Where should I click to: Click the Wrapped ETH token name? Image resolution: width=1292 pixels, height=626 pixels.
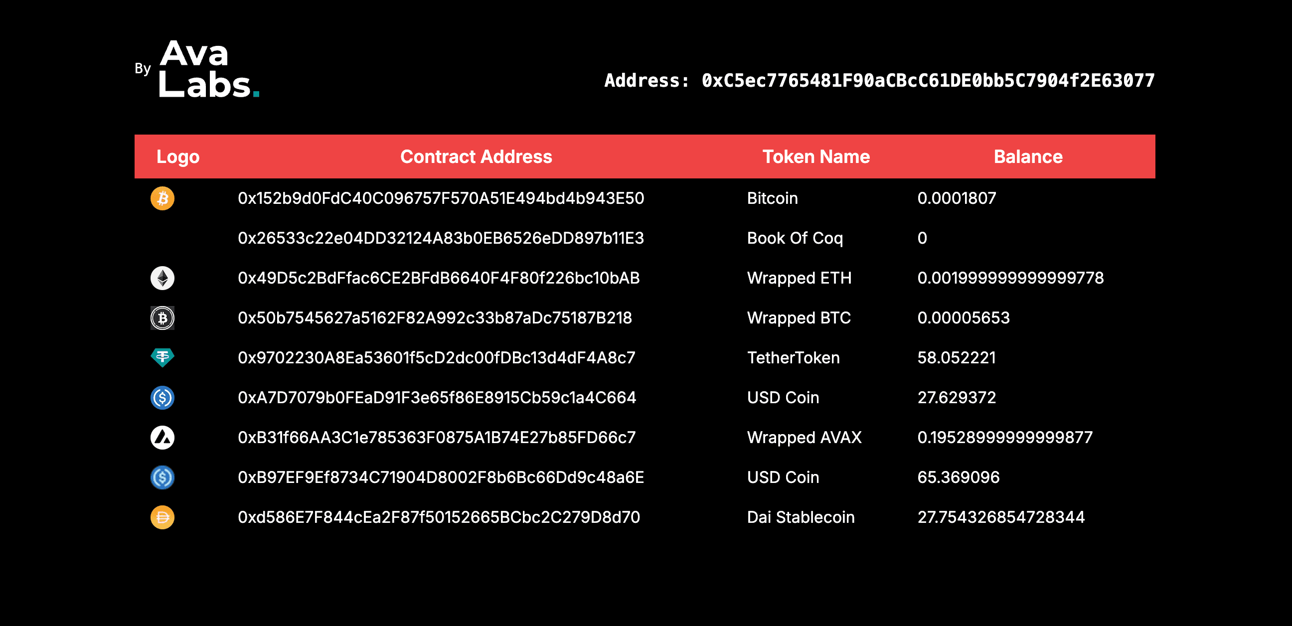tap(799, 278)
